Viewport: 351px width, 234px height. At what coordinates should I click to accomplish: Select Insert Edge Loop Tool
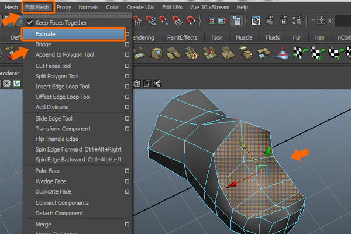pos(63,87)
